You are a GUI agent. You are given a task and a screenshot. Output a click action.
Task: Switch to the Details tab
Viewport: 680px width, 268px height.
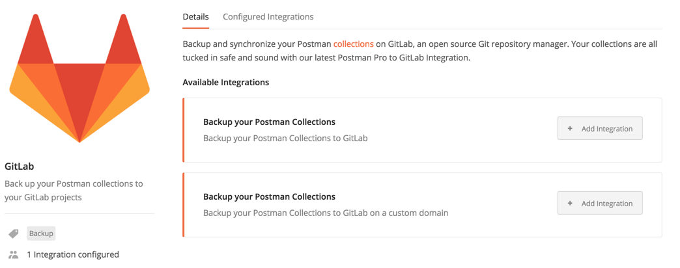[x=195, y=17]
